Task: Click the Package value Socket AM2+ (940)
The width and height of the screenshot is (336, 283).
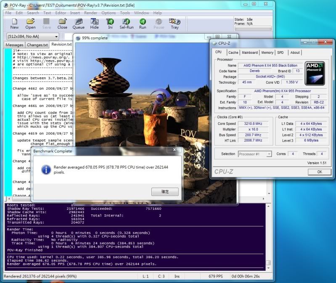Action: click(270, 77)
